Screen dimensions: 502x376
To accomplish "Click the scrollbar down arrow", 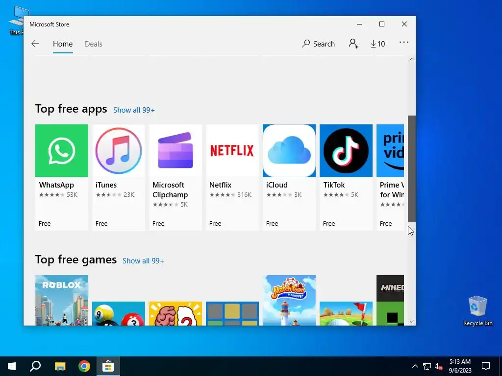I will point(412,322).
